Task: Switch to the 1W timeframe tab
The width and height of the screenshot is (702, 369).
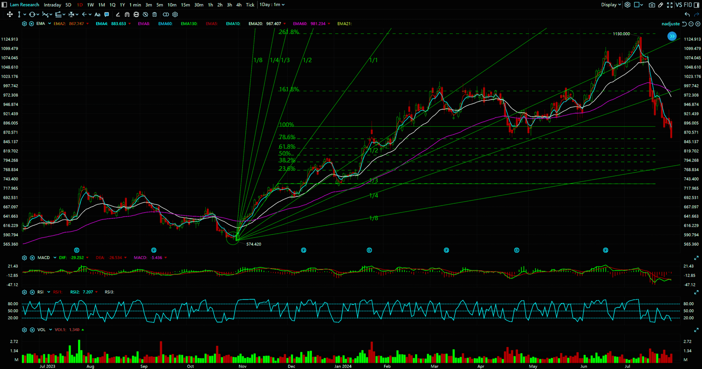Action: (x=90, y=5)
